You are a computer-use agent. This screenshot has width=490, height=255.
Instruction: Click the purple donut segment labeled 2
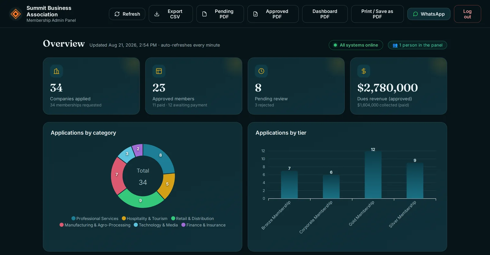138,150
